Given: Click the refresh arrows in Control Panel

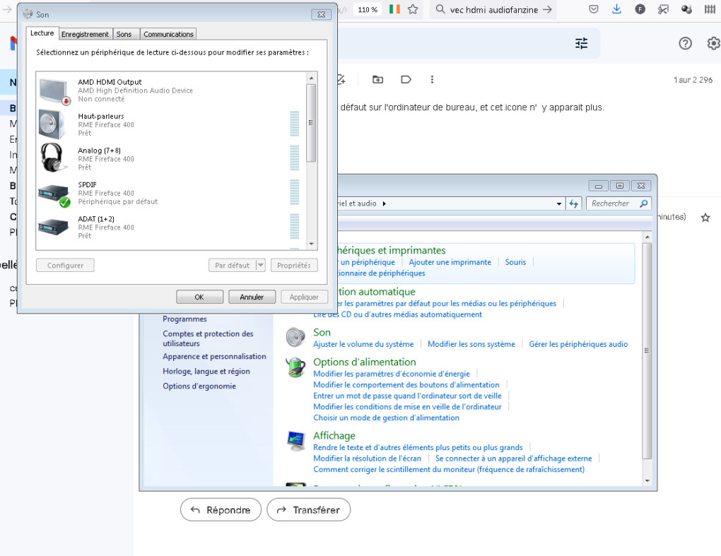Looking at the screenshot, I should [573, 203].
